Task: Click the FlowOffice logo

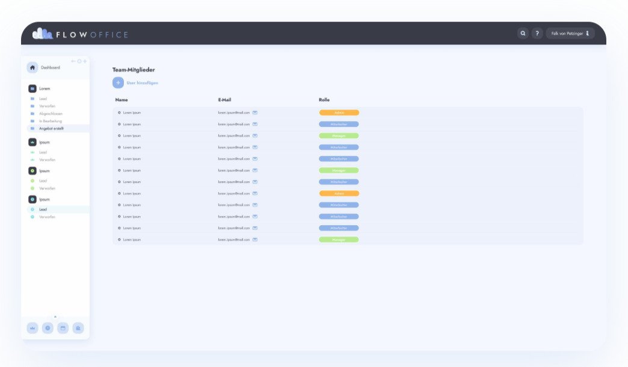Action: pyautogui.click(x=80, y=34)
